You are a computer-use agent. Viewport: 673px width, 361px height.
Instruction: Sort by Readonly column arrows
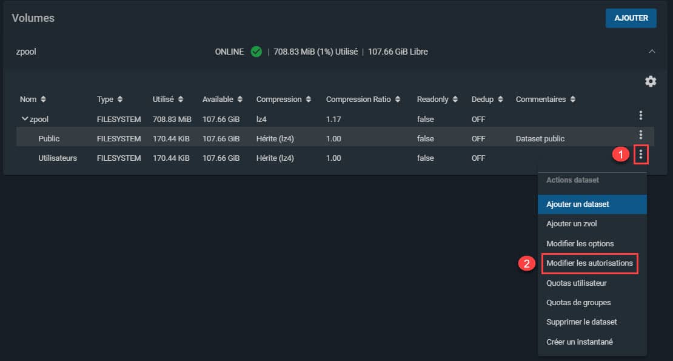[x=455, y=99]
